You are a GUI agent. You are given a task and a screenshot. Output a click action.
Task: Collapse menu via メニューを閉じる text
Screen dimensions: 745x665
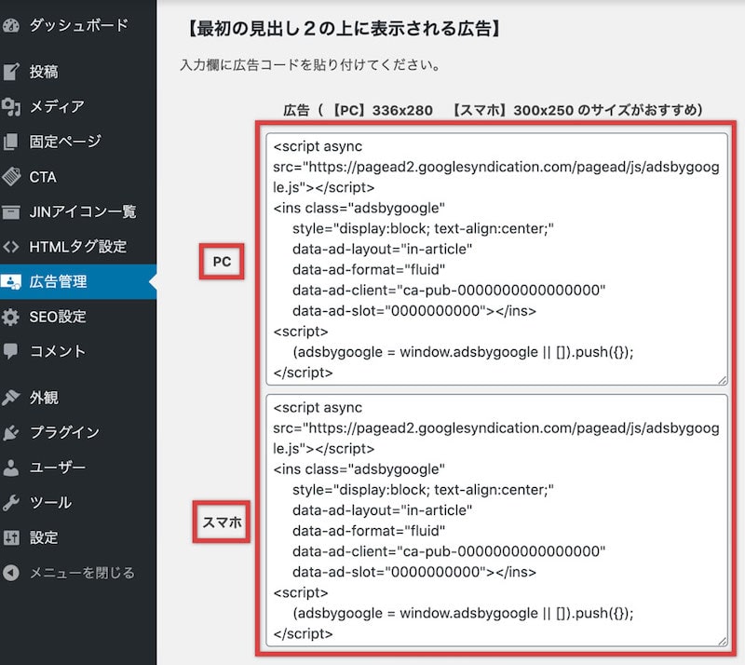point(82,573)
